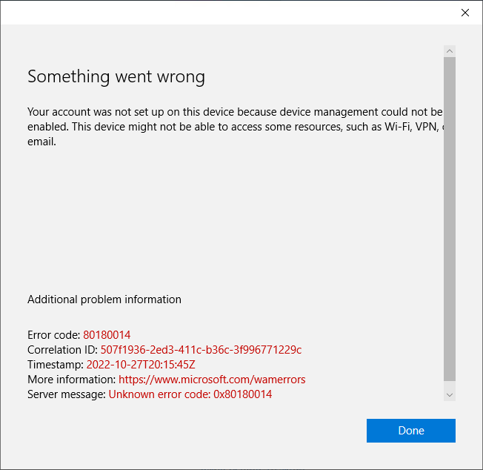The height and width of the screenshot is (470, 483).
Task: Close the error dialog window
Action: [x=465, y=13]
